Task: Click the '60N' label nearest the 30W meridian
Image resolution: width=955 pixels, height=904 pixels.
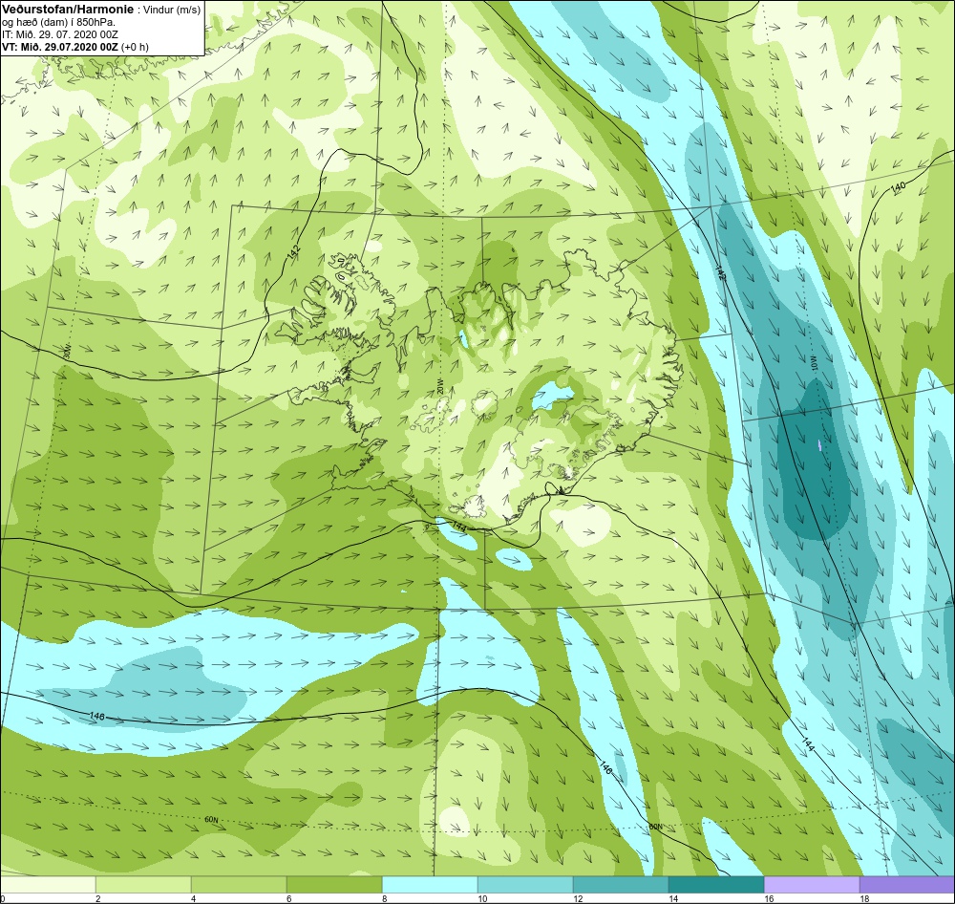Action: pos(211,820)
